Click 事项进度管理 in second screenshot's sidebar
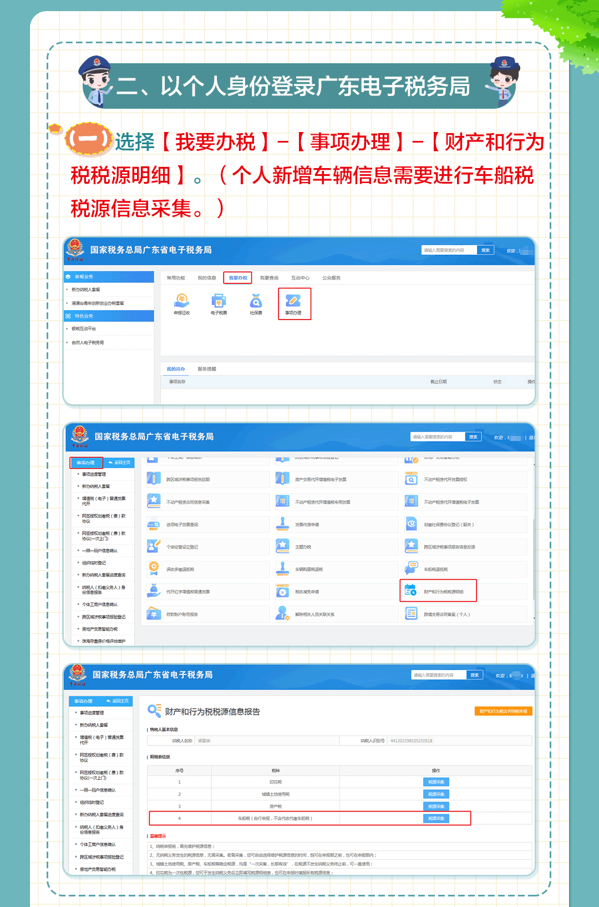 (x=94, y=474)
